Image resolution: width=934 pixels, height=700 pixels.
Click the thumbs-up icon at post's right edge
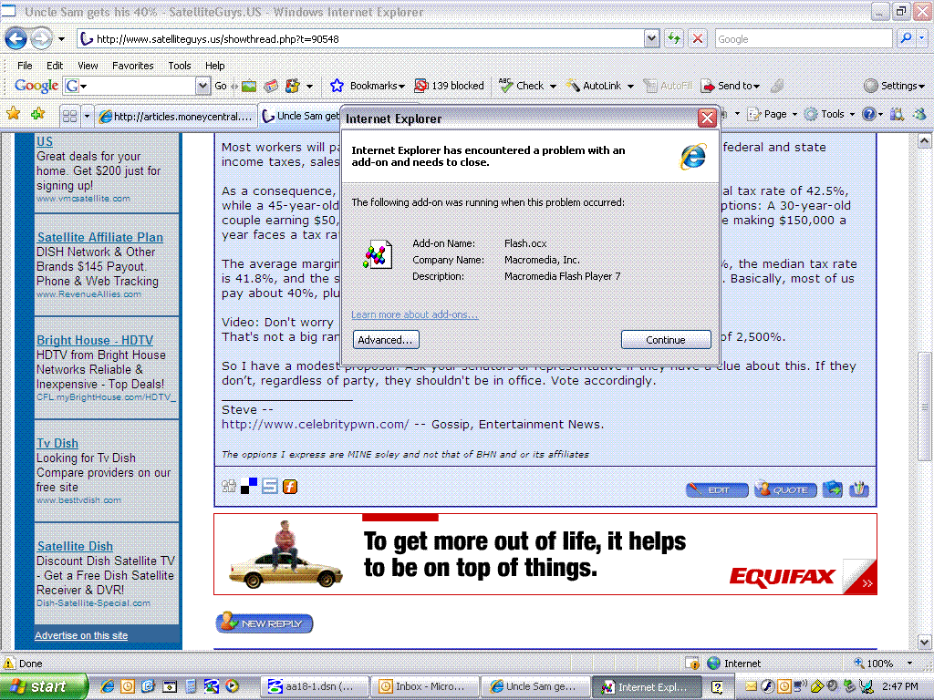pyautogui.click(x=859, y=489)
